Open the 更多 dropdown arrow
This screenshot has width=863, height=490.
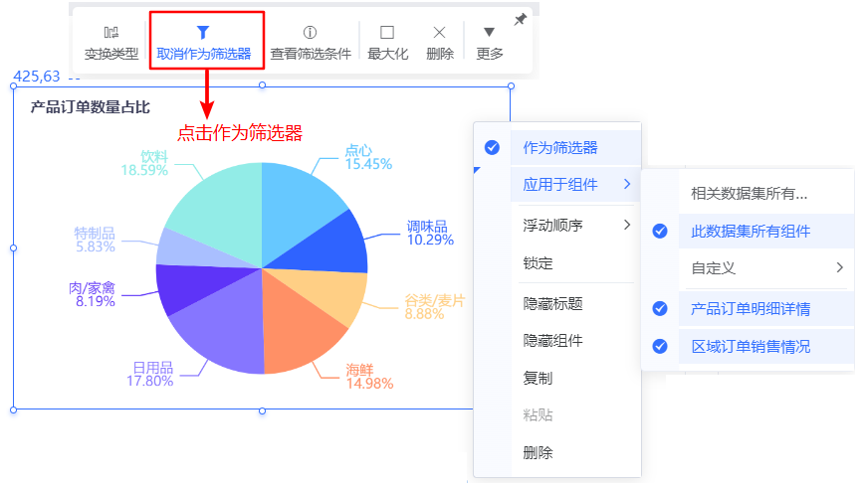click(x=489, y=32)
